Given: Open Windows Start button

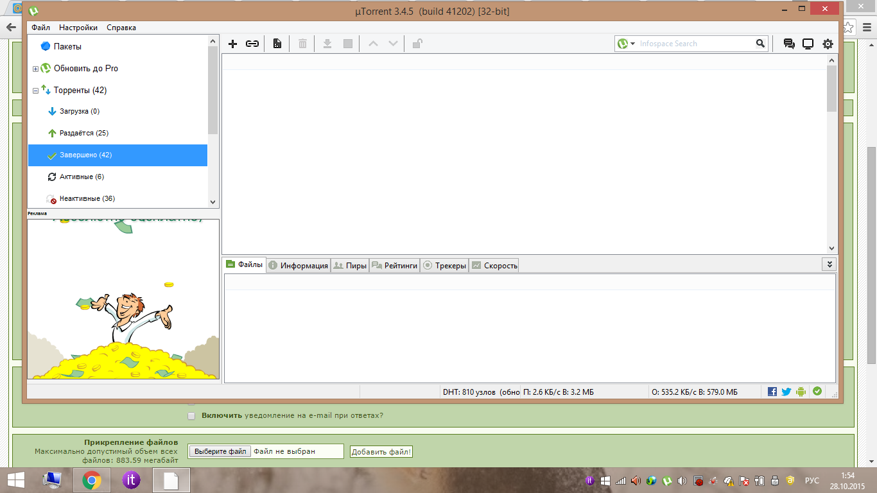Looking at the screenshot, I should pyautogui.click(x=15, y=480).
